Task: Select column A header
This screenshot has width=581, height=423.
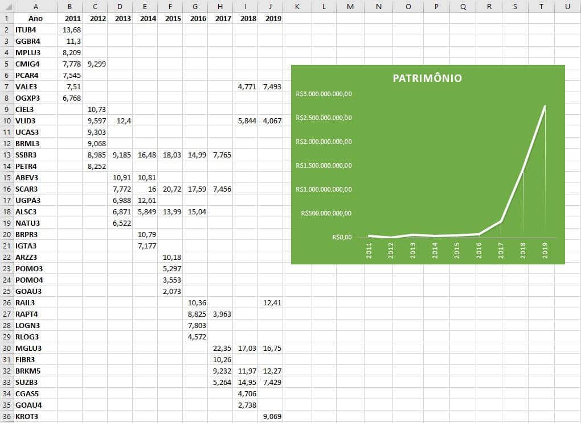Action: 35,7
